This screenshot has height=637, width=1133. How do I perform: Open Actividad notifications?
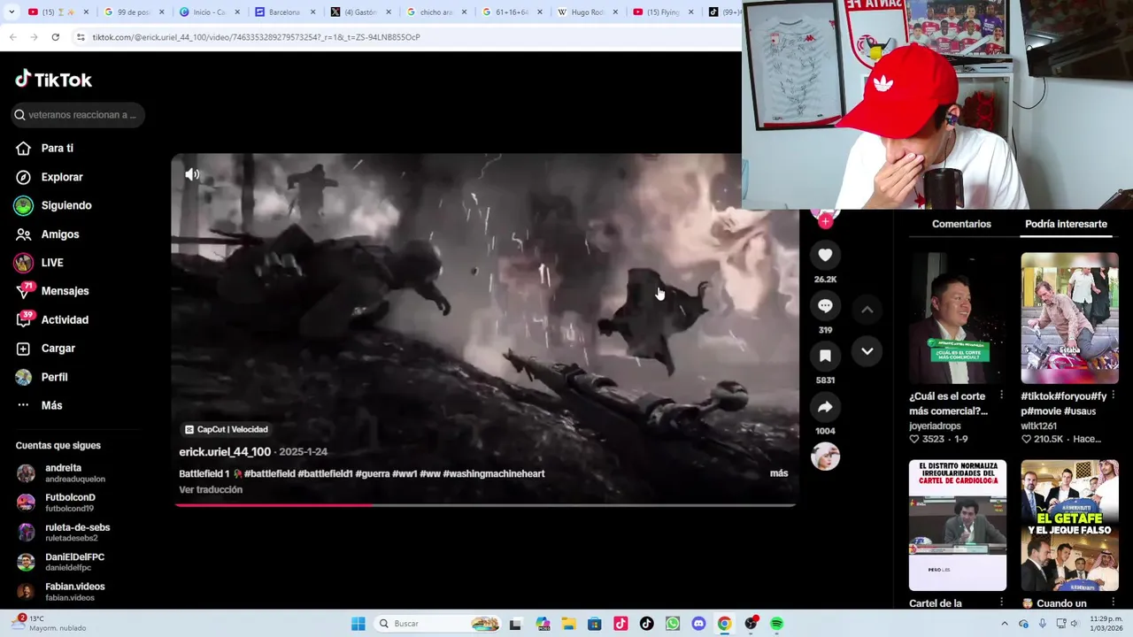point(52,319)
